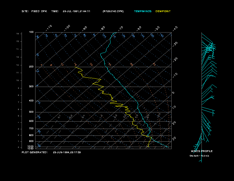Click the 14 km height axis tick label
Screen dimensions: 234x181
(18, 49)
